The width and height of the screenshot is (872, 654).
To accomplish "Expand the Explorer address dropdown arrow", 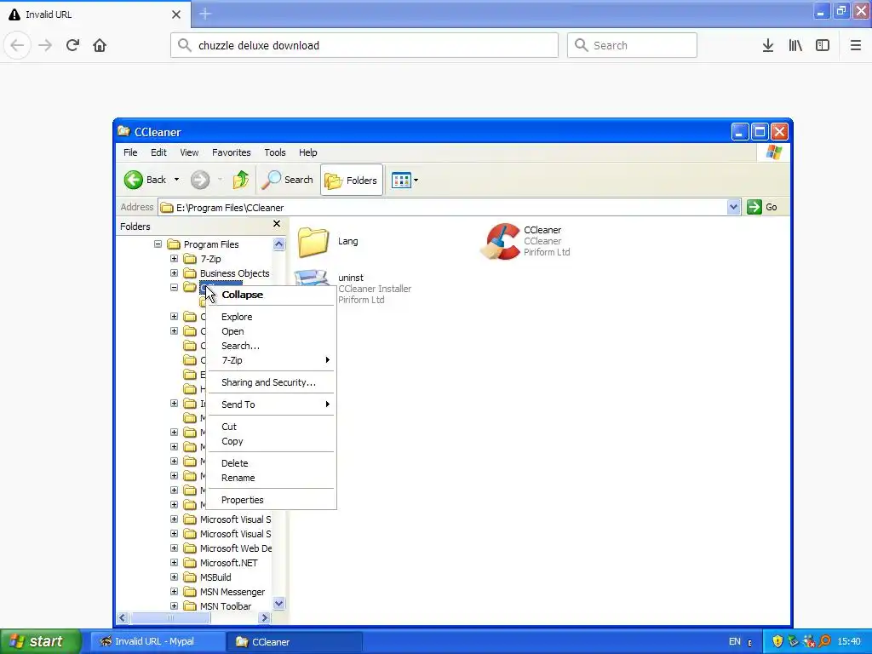I will [x=733, y=207].
